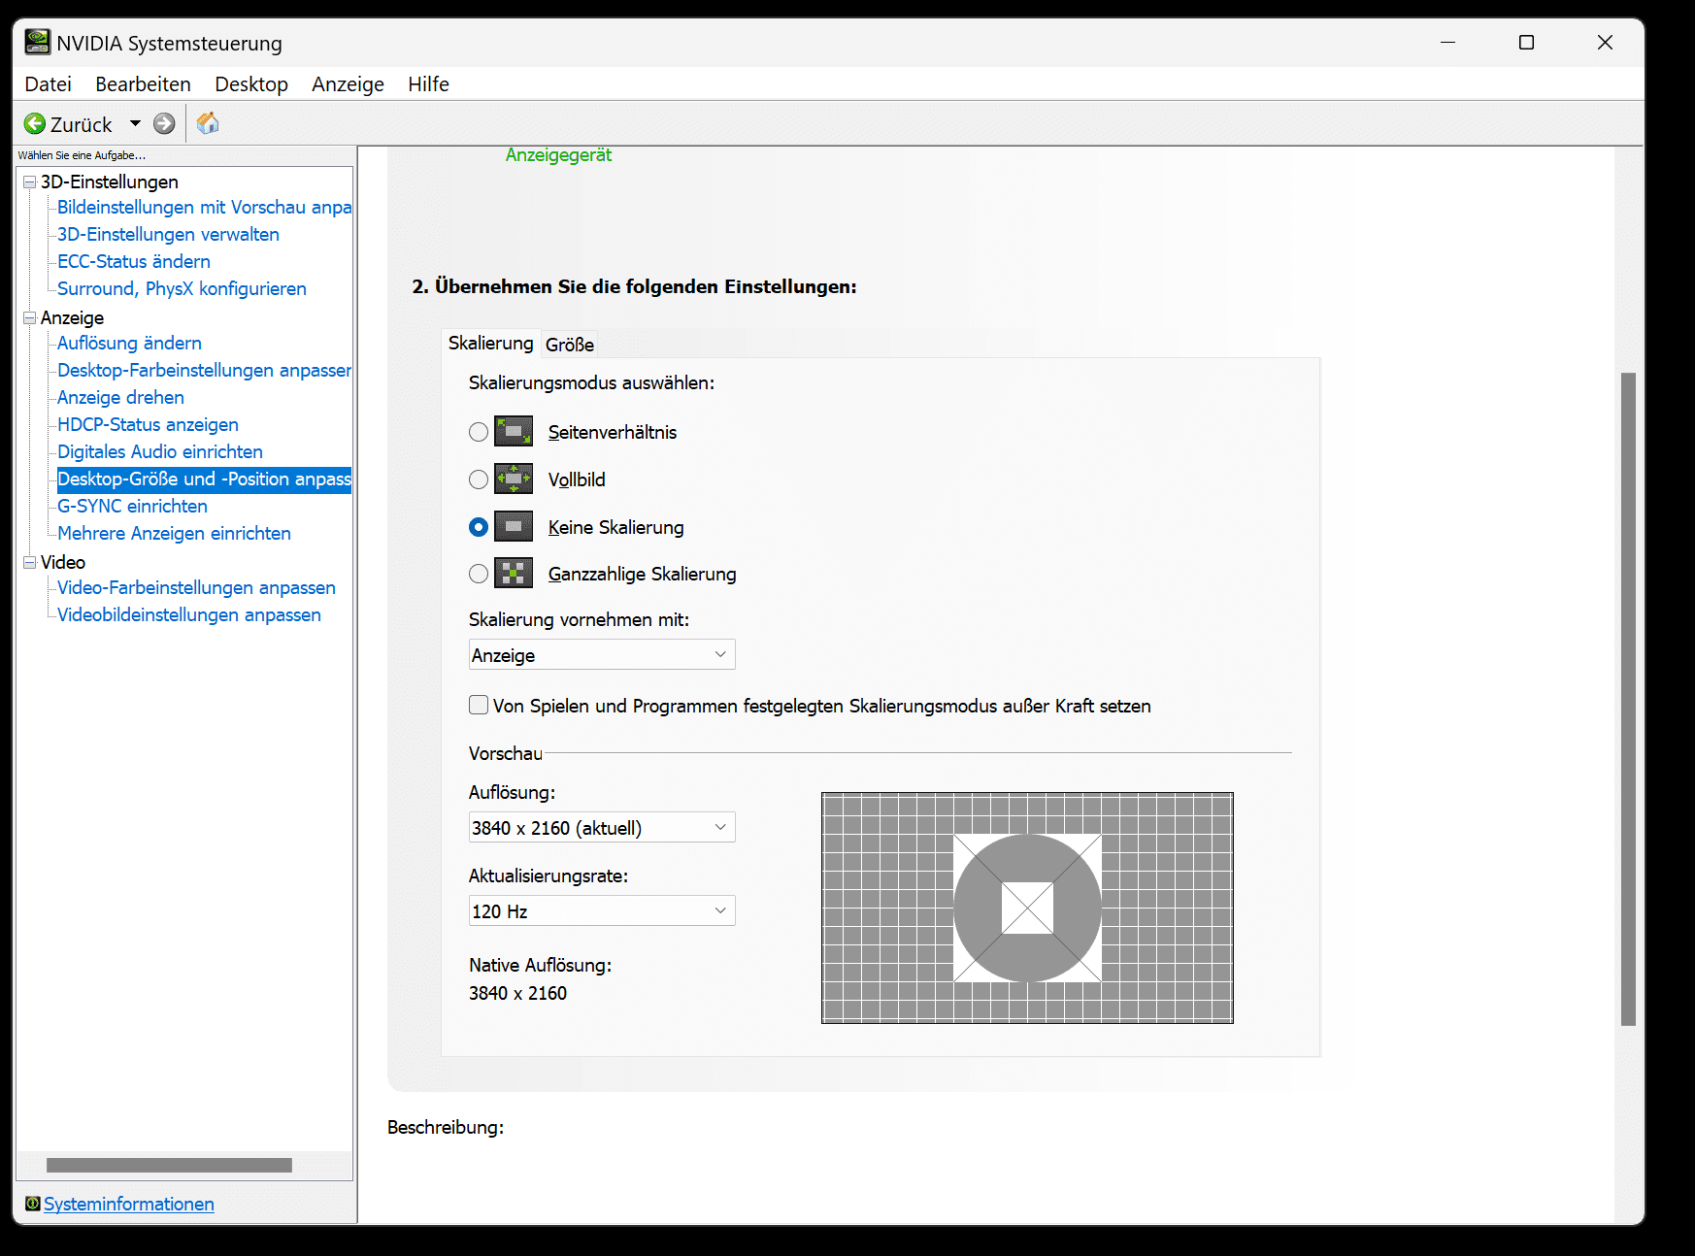Switch to the Größe tab
Viewport: 1695px width, 1256px height.
(x=570, y=345)
